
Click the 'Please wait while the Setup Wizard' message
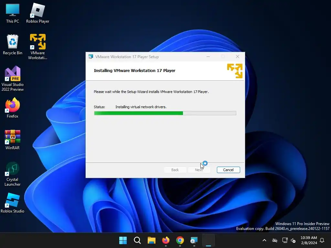[151, 92]
